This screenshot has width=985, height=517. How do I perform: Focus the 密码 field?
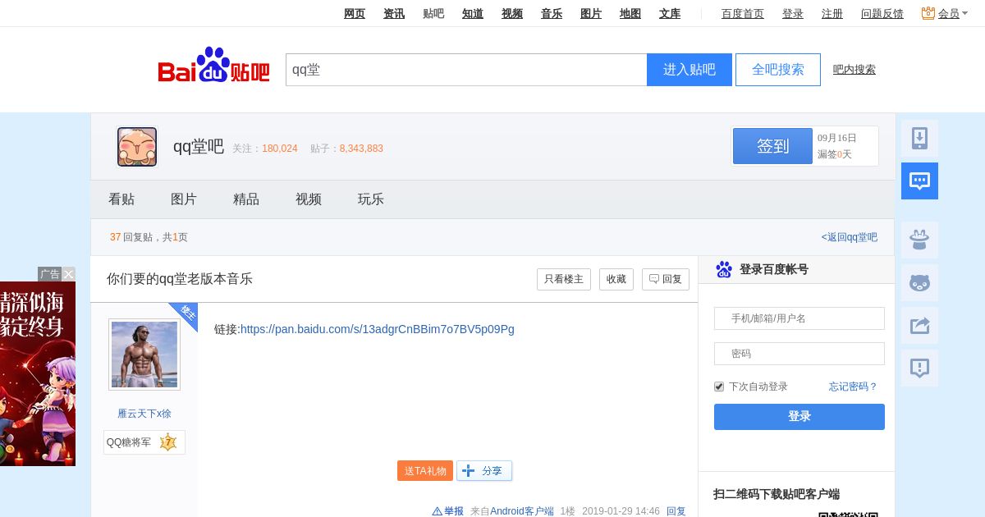[799, 354]
